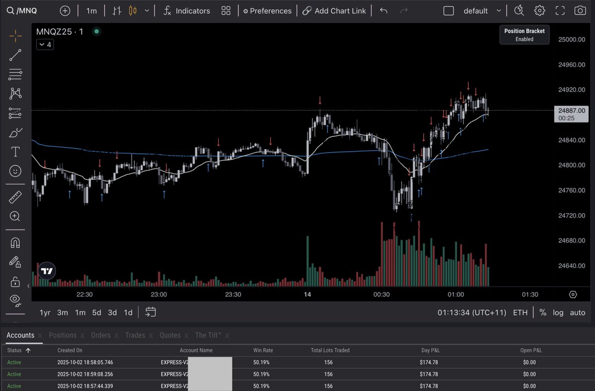Enter fullscreen mode
595x391 pixels.
pos(560,10)
